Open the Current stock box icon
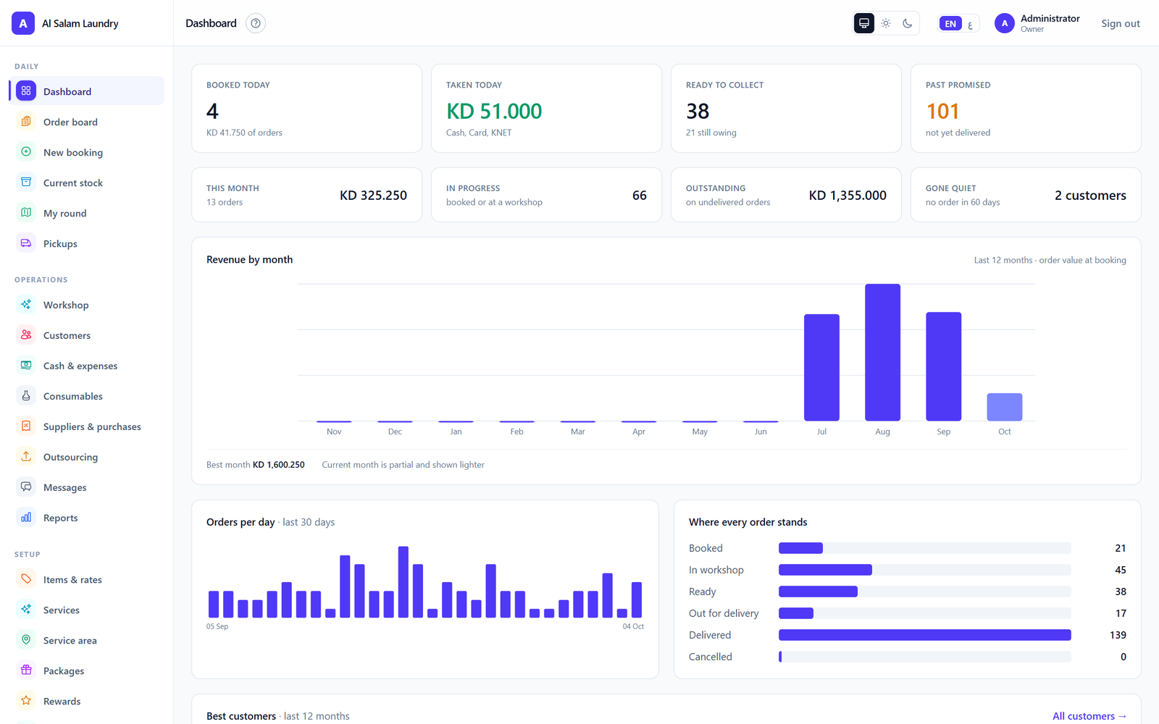 point(26,182)
